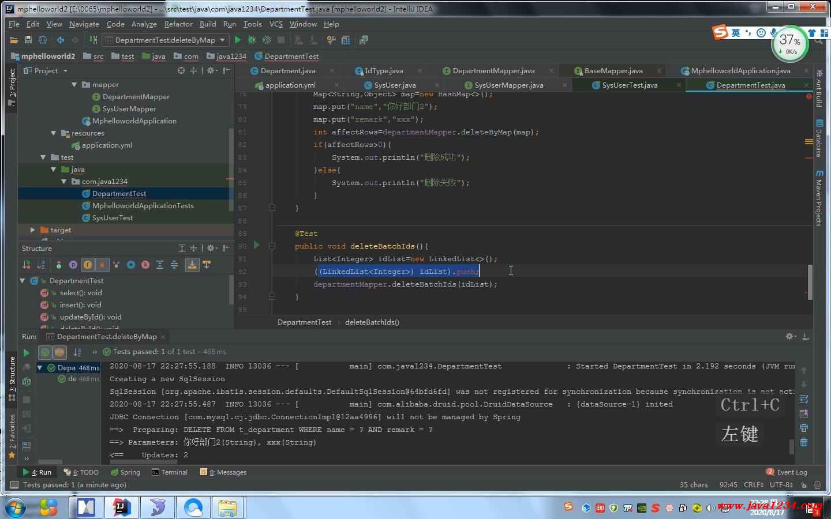831x519 pixels.
Task: Toggle Autoscroll from Source in Structure
Action: 207,265
